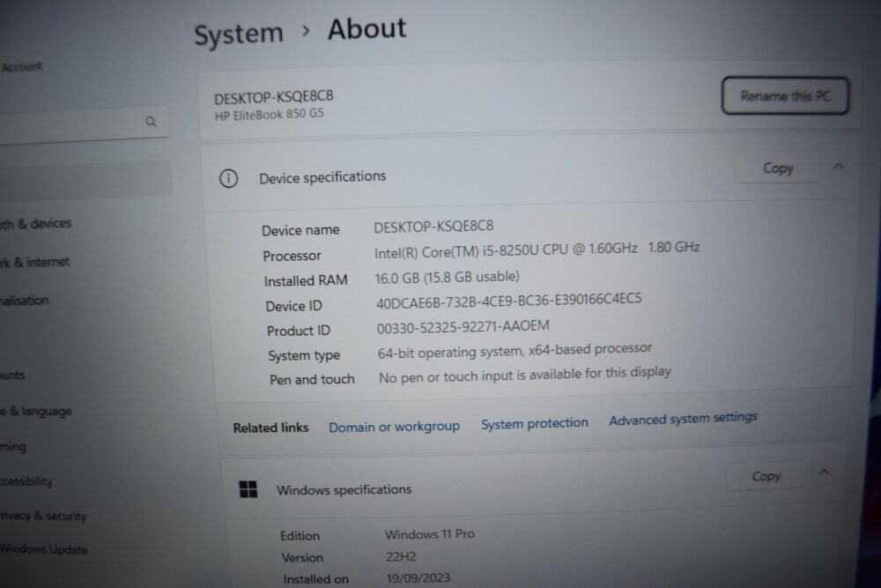The width and height of the screenshot is (881, 588).
Task: Open Privacy & security in sidebar
Action: [43, 516]
